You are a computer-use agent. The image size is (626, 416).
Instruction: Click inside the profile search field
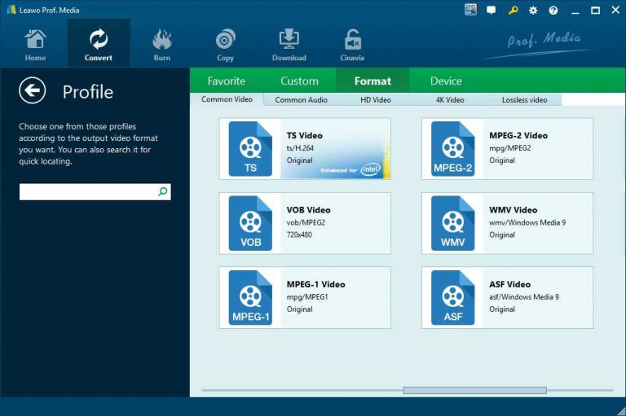pyautogui.click(x=87, y=192)
